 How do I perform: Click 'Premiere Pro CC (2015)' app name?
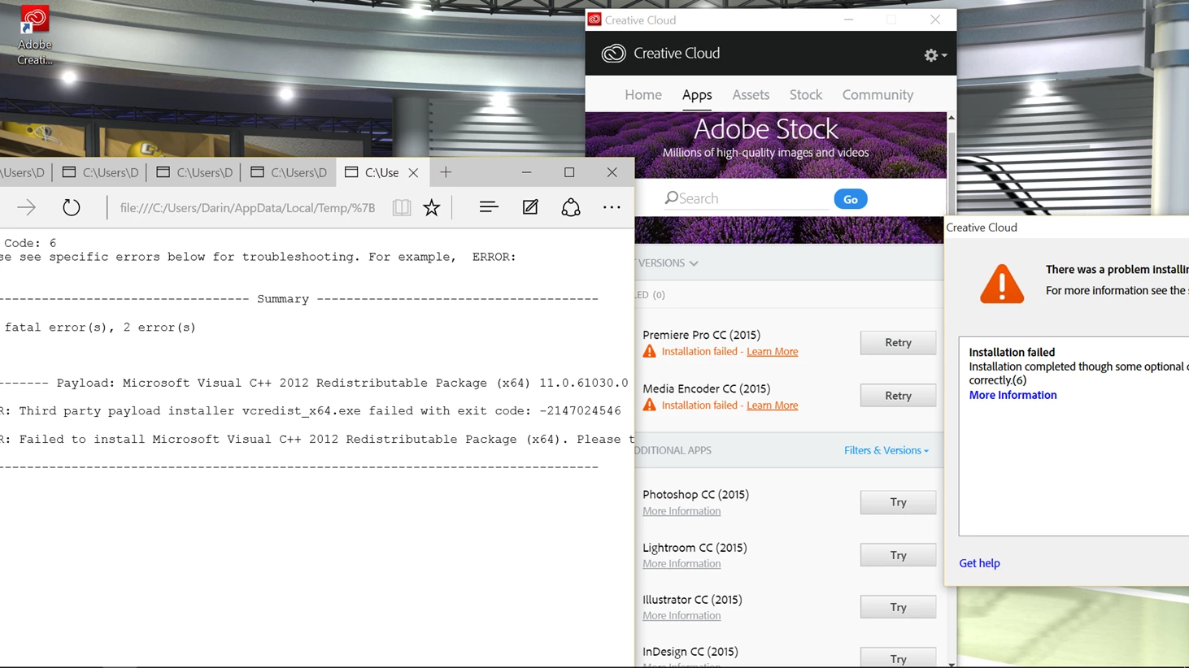[x=701, y=335]
